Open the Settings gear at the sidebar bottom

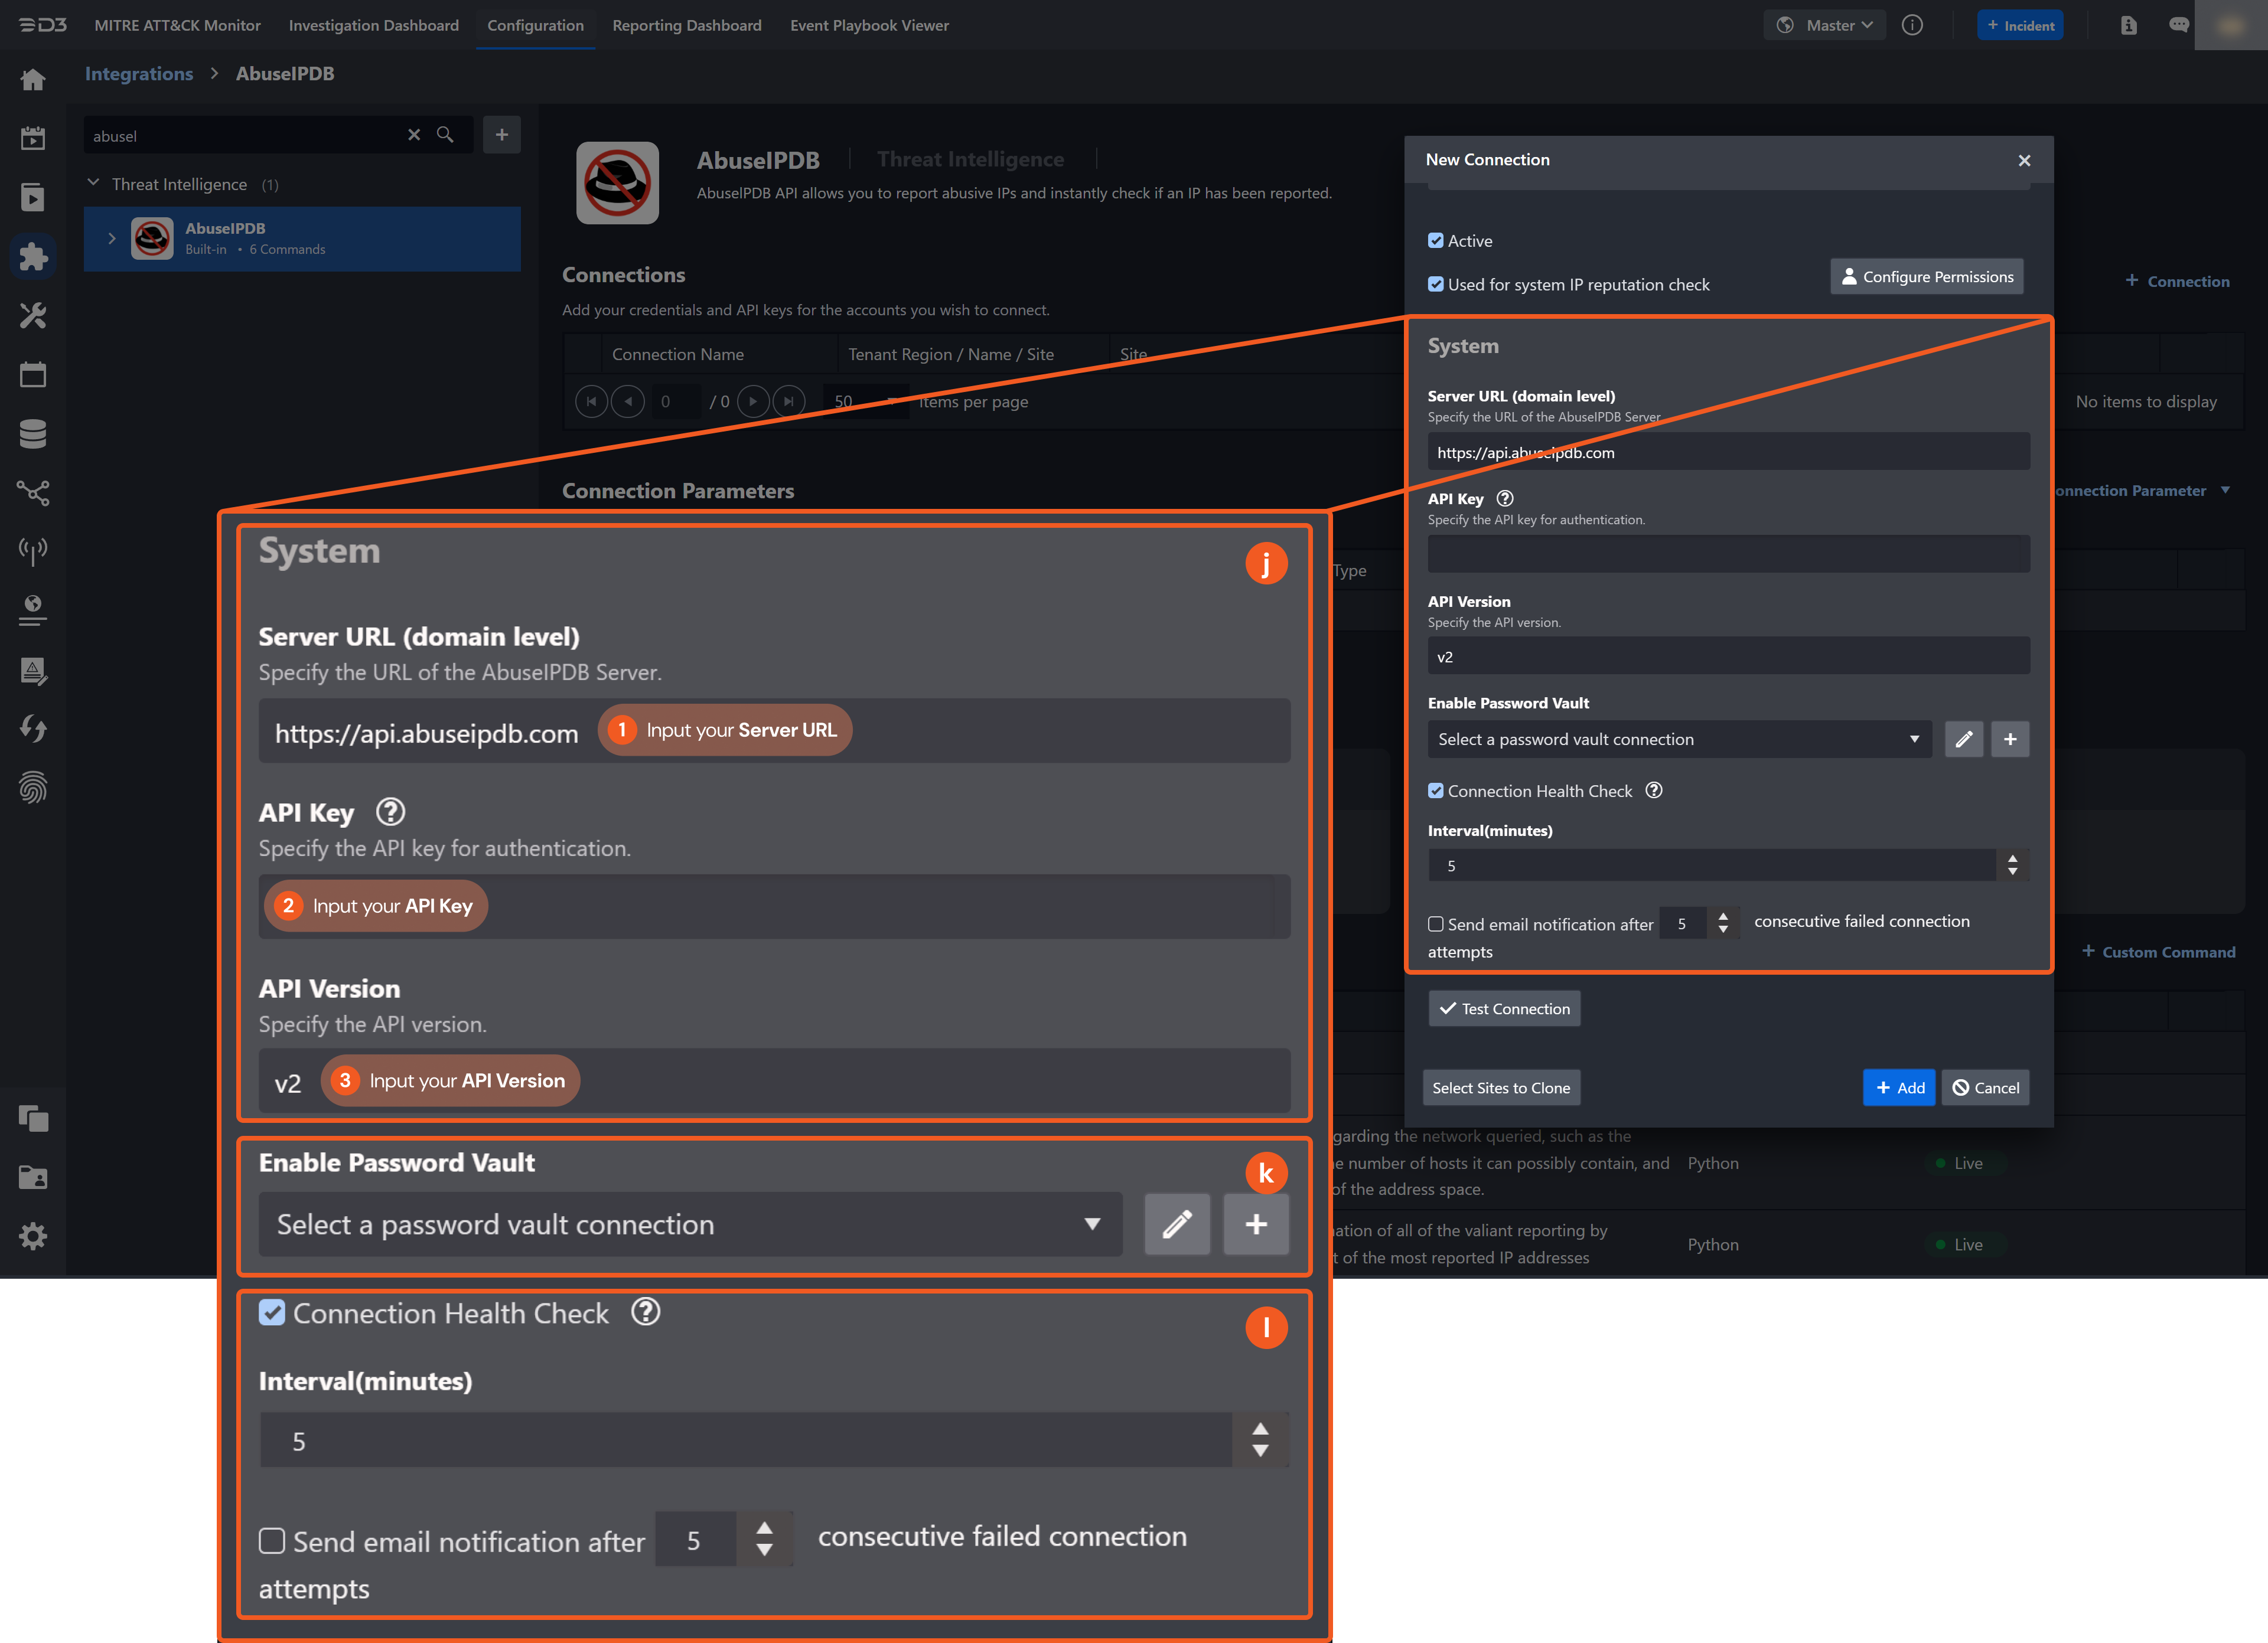(x=33, y=1236)
